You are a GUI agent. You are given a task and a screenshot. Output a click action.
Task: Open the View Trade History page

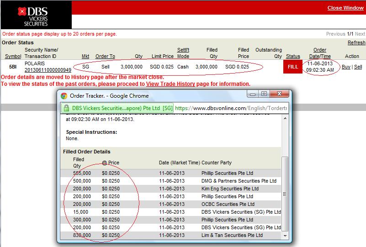coord(170,84)
